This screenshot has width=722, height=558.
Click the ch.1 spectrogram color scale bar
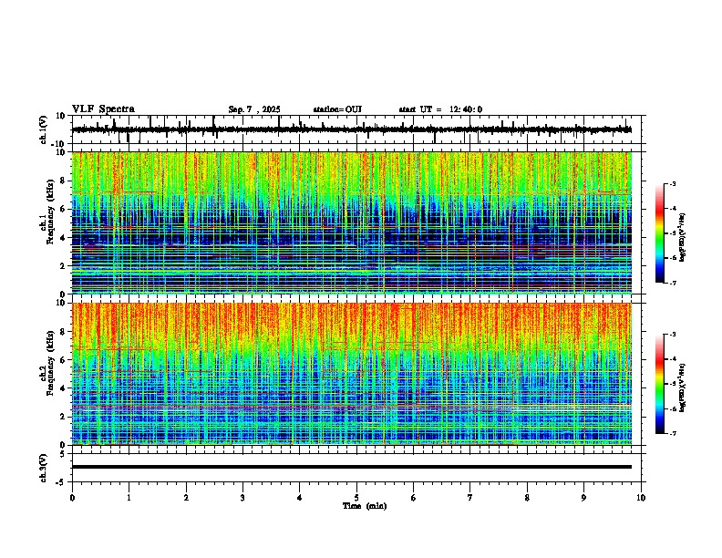(x=660, y=233)
